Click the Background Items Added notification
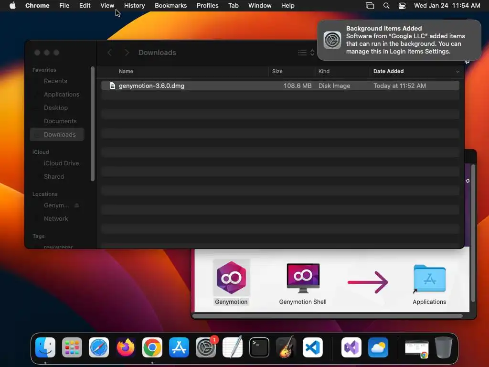 (399, 40)
